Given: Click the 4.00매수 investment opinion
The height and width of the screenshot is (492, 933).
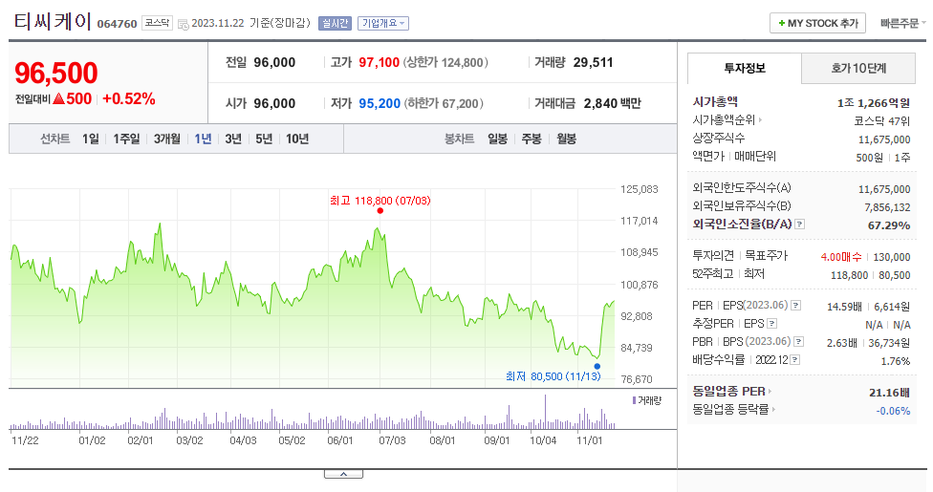Looking at the screenshot, I should point(841,257).
